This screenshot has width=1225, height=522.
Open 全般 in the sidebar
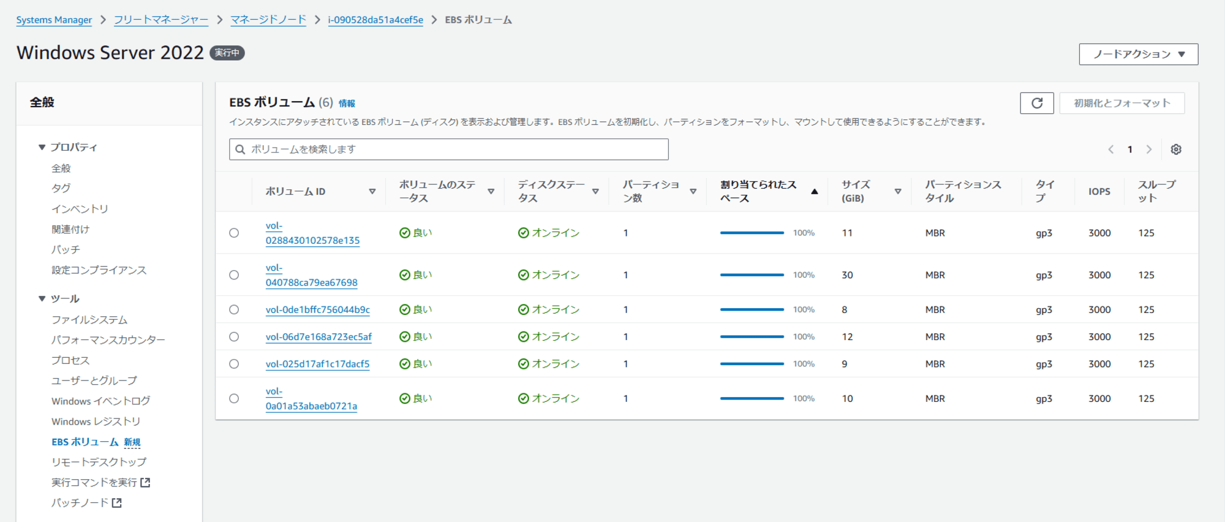(x=61, y=168)
